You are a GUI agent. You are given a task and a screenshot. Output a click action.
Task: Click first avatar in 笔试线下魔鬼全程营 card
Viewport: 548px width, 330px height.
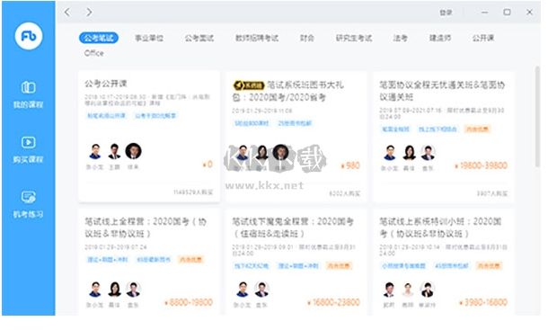[x=243, y=289]
